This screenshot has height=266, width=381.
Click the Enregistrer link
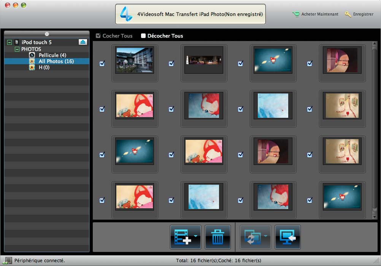click(x=363, y=14)
